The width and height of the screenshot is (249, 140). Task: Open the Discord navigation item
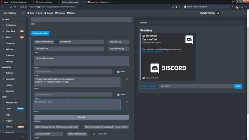[49, 13]
